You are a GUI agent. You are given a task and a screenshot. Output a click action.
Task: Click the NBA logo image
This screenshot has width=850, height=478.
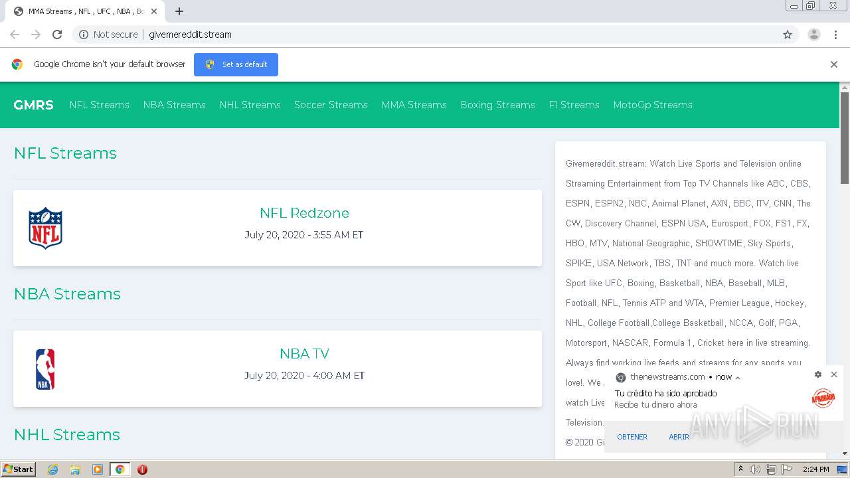[x=45, y=369]
